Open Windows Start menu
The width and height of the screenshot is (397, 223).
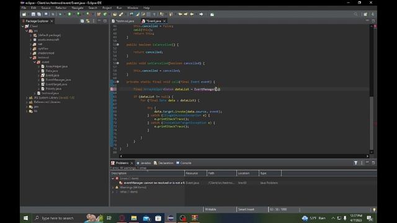(26, 218)
